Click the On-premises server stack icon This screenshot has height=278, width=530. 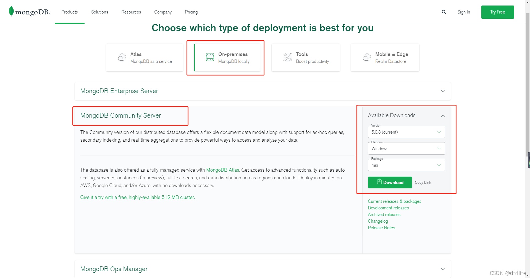pos(210,57)
